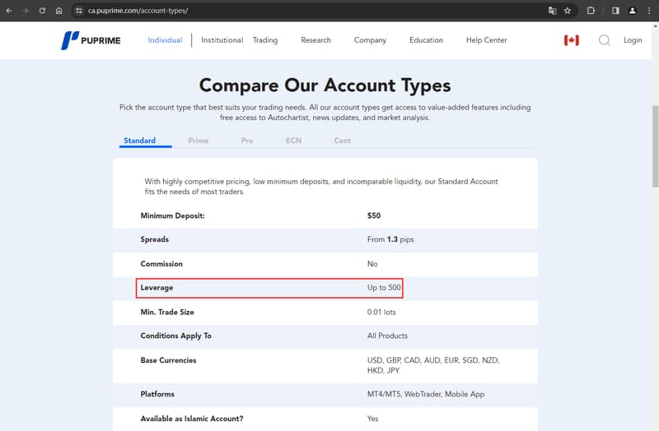Click the Up to 500 value
This screenshot has height=431, width=659.
point(384,288)
